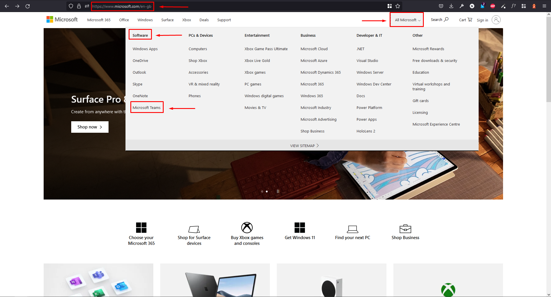Reload the page with the refresh icon

28,6
